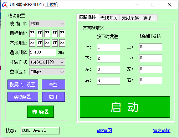Click the 清空 button
The height and width of the screenshot is (138, 179).
coord(53,85)
